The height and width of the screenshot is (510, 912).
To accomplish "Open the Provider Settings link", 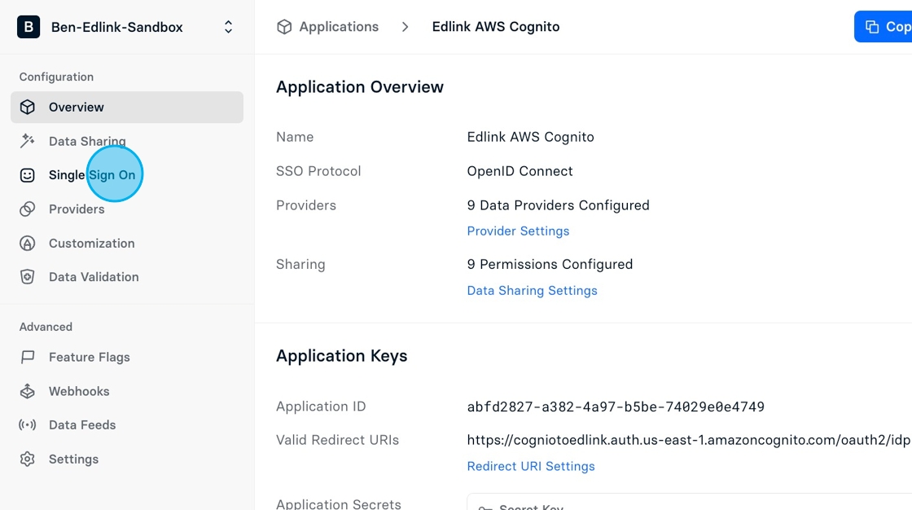I will 518,231.
